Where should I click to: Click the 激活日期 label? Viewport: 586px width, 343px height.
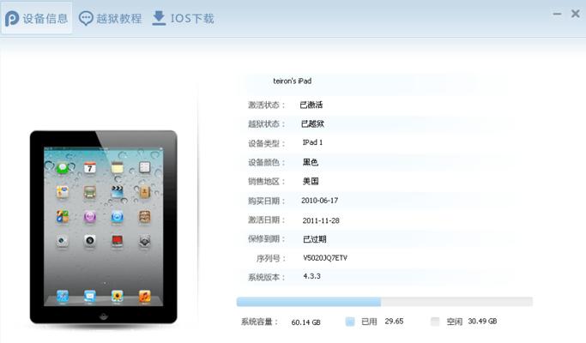(267, 220)
